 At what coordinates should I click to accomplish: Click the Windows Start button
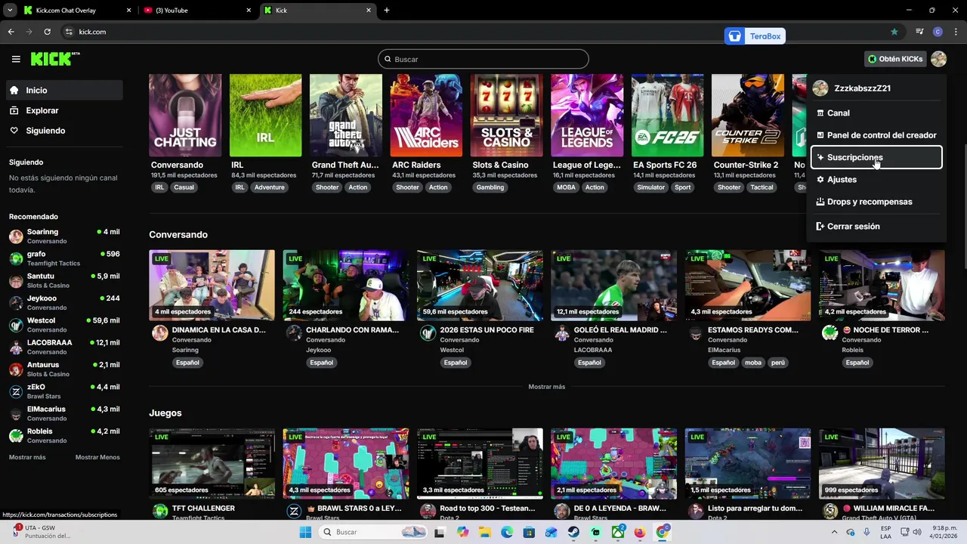[305, 532]
